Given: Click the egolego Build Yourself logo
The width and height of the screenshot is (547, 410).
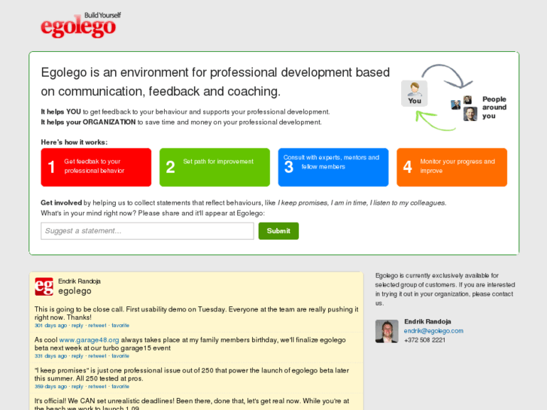Looking at the screenshot, I should tap(81, 25).
